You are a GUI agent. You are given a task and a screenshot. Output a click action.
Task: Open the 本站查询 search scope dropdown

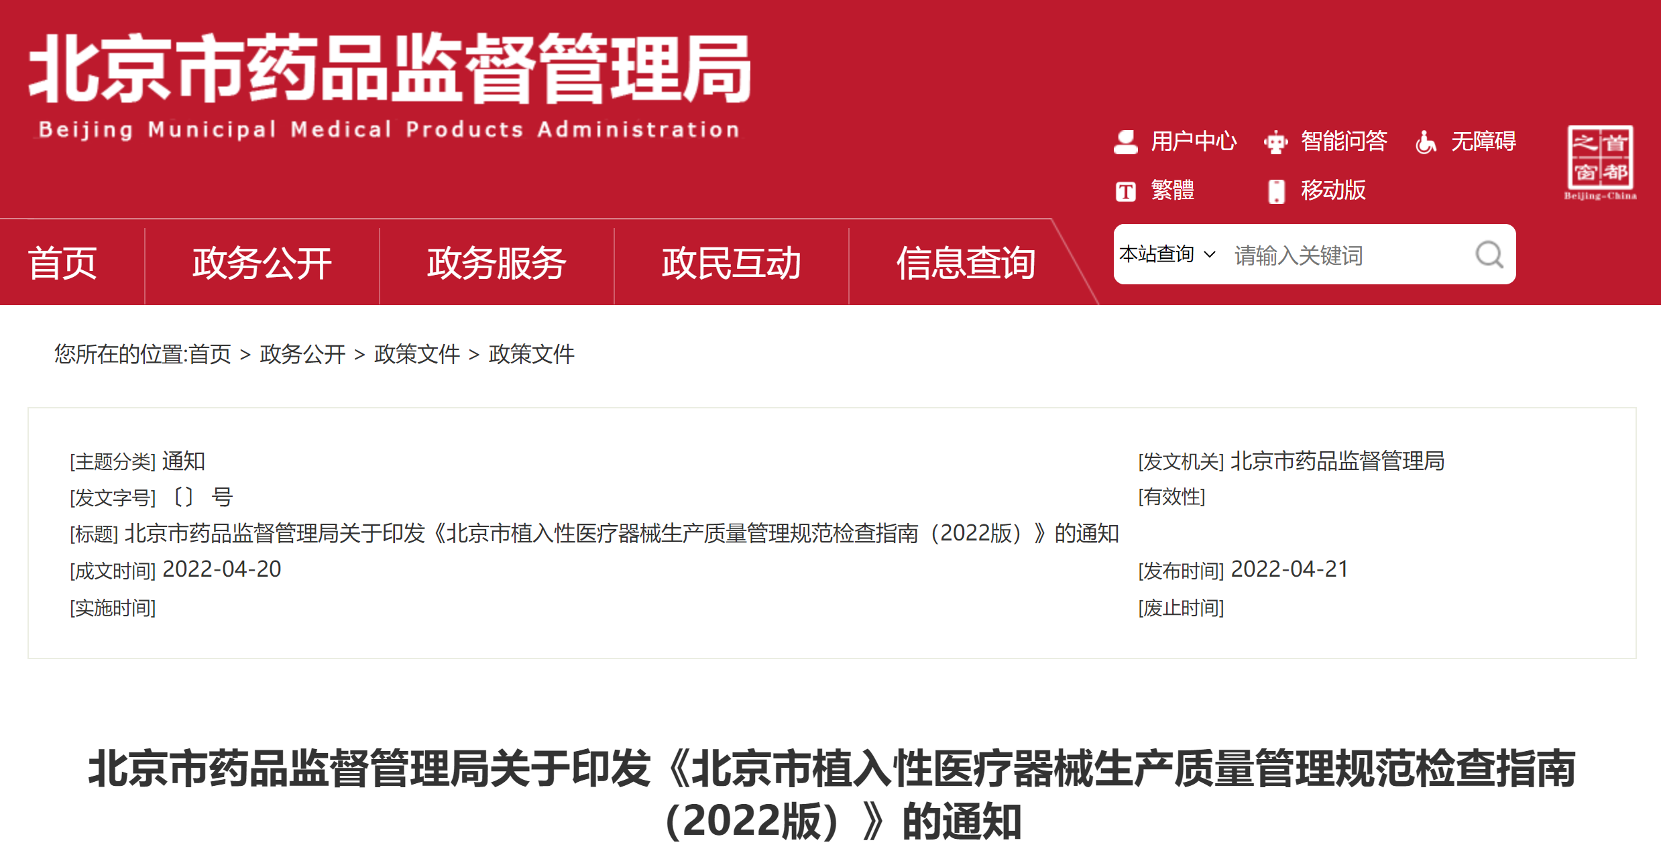(x=1167, y=255)
